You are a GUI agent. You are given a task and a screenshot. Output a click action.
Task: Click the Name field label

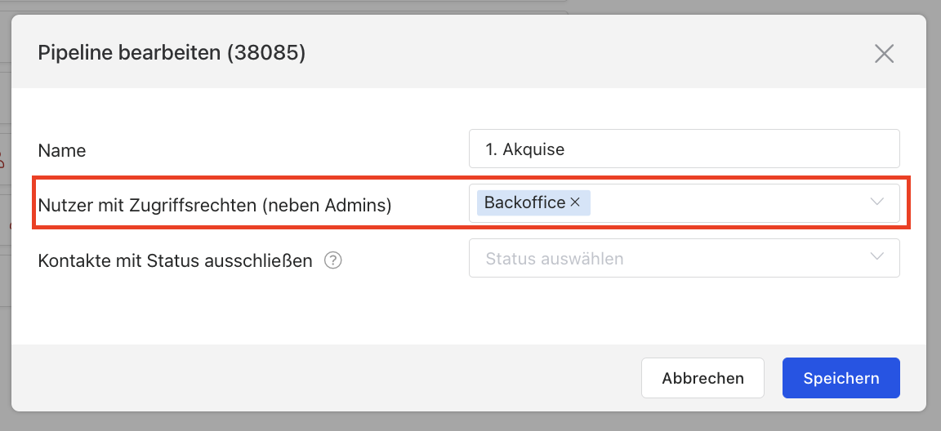(x=62, y=151)
